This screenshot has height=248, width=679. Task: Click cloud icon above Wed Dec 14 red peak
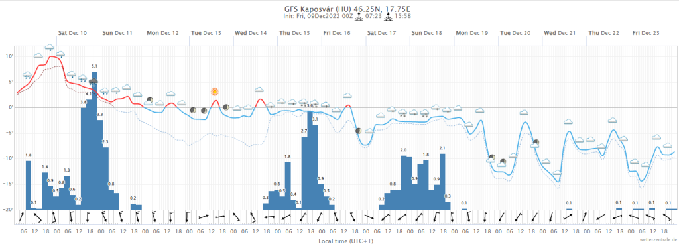259,90
